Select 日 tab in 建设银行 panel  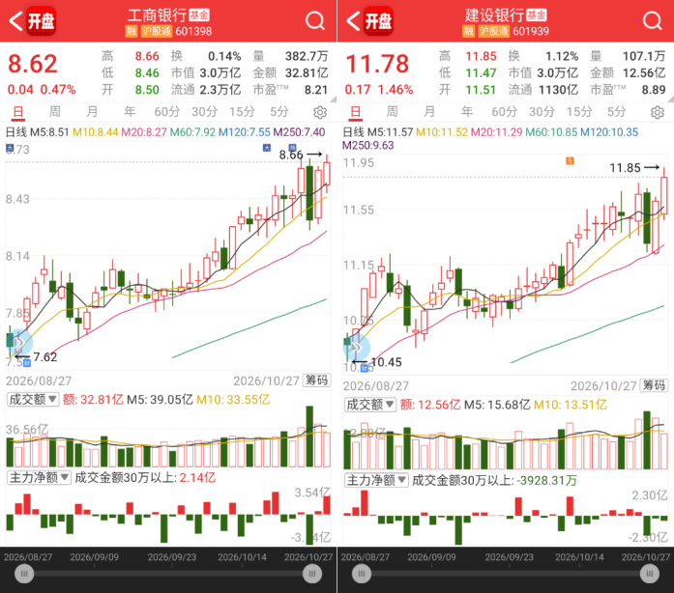[356, 112]
